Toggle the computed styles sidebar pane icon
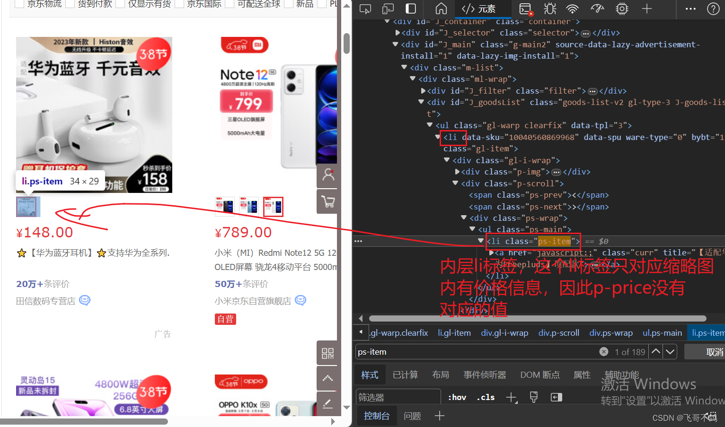 pos(557,397)
